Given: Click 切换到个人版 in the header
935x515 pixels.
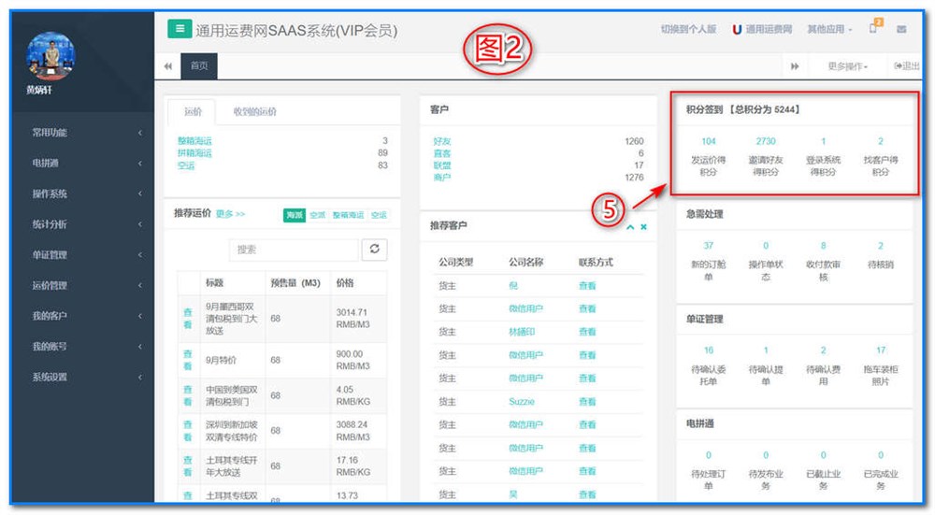Looking at the screenshot, I should (688, 29).
